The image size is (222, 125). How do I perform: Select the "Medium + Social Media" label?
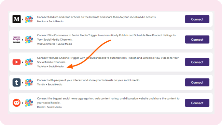tap(50, 22)
